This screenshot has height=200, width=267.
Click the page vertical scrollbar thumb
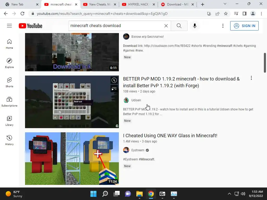pos(265,63)
